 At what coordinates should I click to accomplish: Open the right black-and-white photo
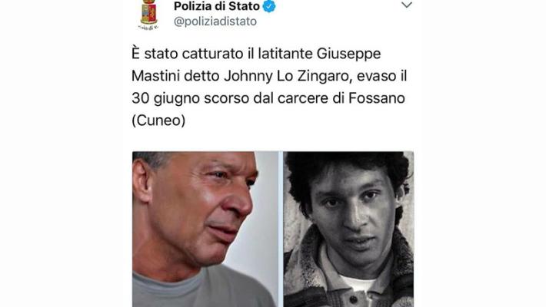click(x=348, y=229)
